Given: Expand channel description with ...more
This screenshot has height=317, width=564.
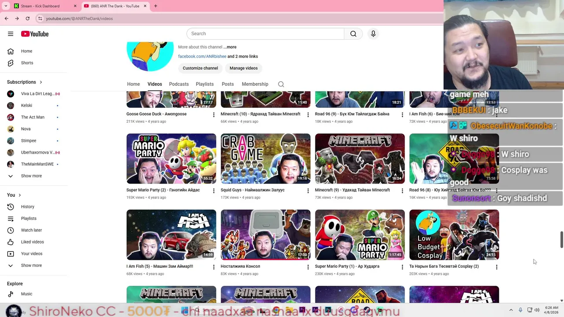Looking at the screenshot, I should (x=230, y=47).
